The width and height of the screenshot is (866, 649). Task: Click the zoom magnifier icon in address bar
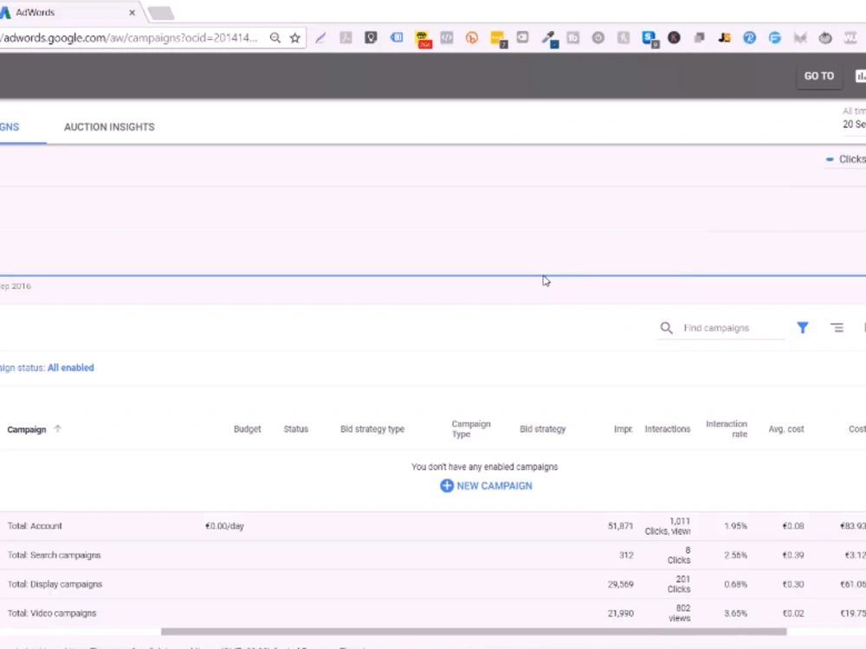275,37
